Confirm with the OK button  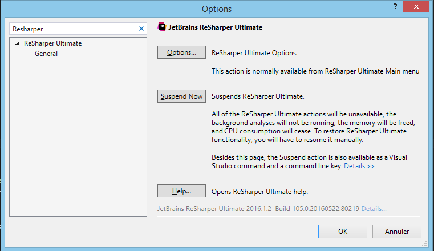pyautogui.click(x=342, y=232)
